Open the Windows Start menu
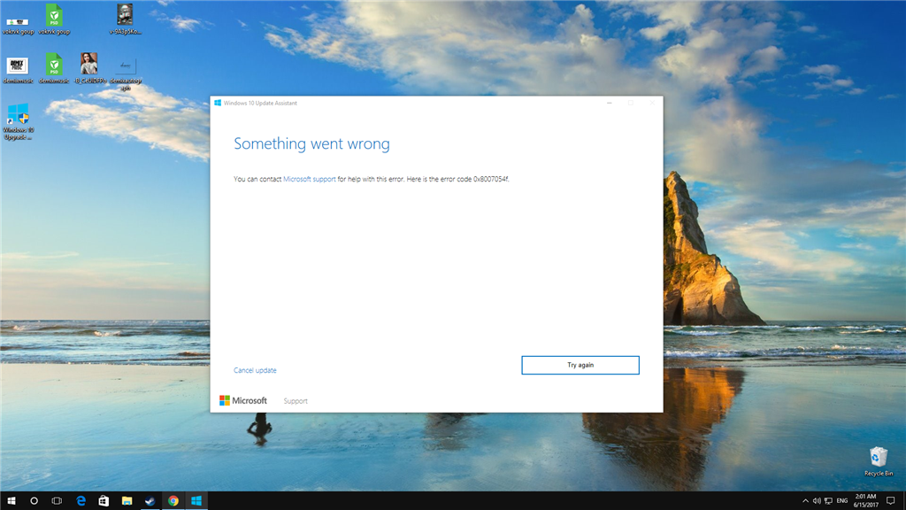Viewport: 906px width, 510px height. pos(11,501)
